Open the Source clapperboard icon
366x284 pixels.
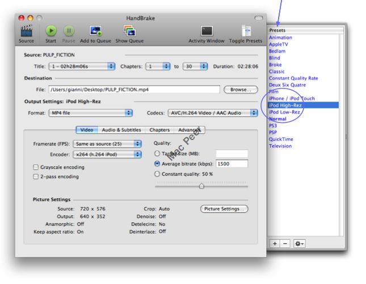click(26, 31)
